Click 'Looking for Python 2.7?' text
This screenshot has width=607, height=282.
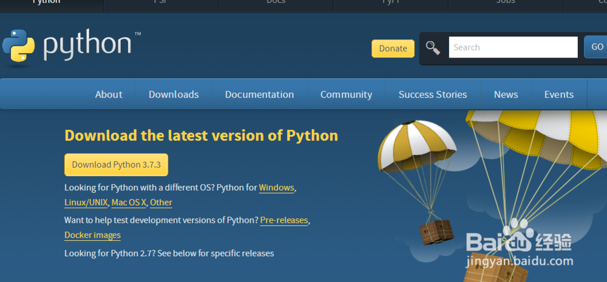click(x=110, y=254)
